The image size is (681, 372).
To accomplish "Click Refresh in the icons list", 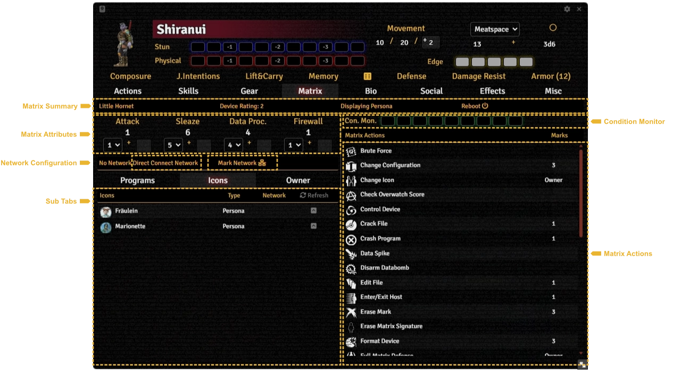I will click(314, 196).
